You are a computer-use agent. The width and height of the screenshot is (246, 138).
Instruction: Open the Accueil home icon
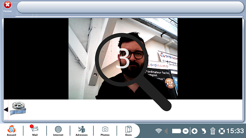pyautogui.click(x=11, y=130)
